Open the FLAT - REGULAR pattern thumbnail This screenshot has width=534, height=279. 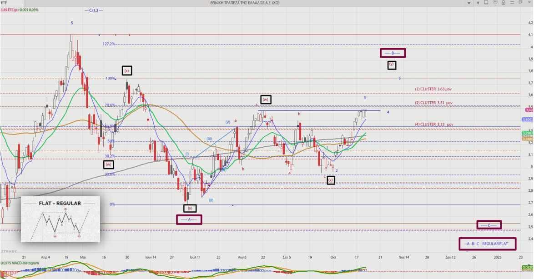click(x=60, y=219)
